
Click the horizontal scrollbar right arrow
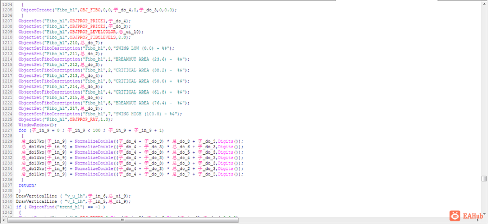coord(479,220)
